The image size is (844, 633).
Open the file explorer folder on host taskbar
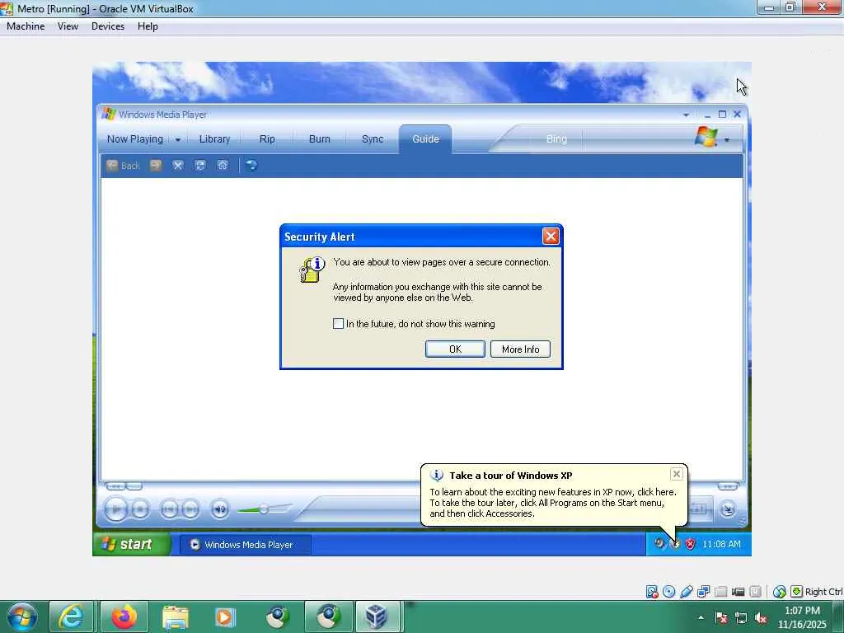tap(175, 617)
